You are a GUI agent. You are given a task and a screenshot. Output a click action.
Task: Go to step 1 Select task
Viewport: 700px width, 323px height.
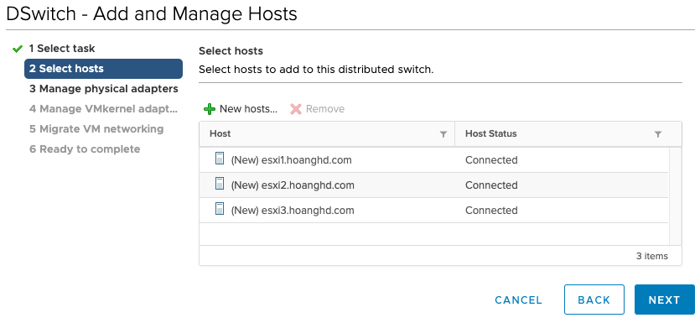tap(62, 49)
